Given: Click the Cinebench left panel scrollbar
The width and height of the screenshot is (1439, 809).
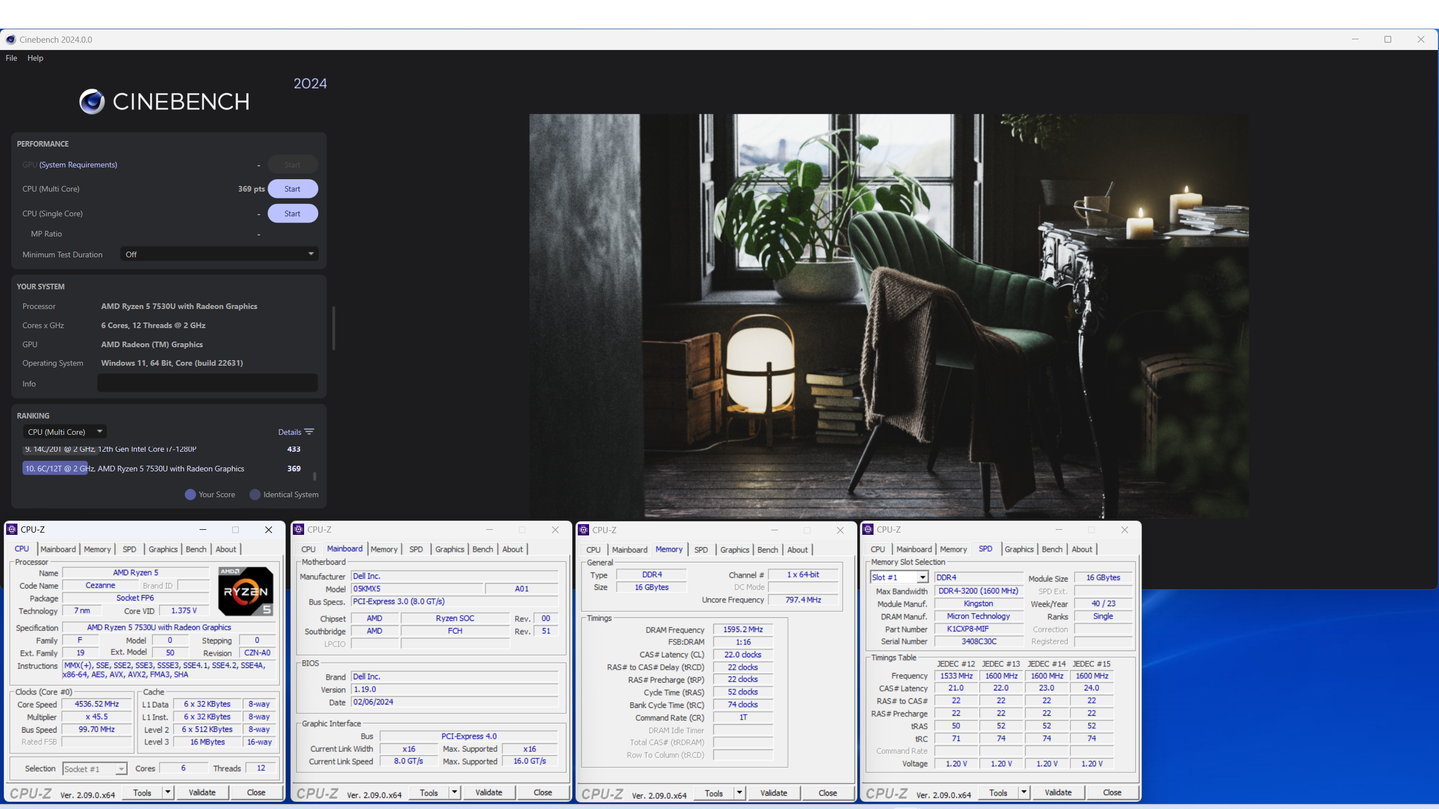Looking at the screenshot, I should (x=334, y=328).
